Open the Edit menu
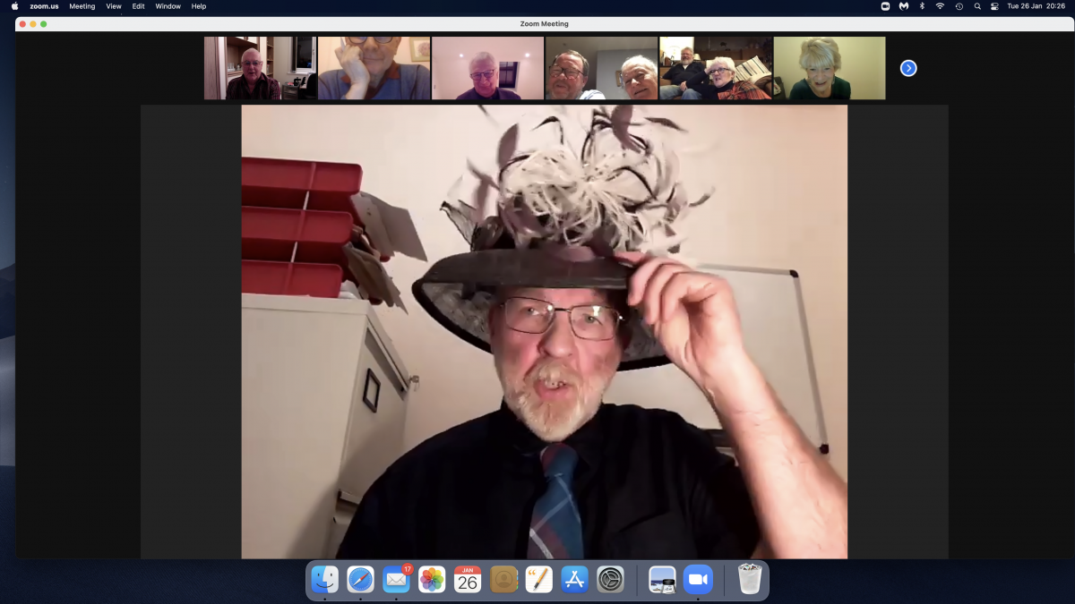This screenshot has width=1075, height=604. tap(138, 6)
